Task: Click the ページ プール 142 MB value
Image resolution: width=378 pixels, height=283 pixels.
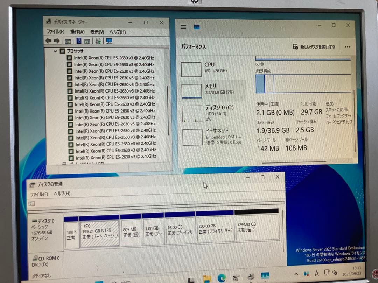Action: pos(268,148)
